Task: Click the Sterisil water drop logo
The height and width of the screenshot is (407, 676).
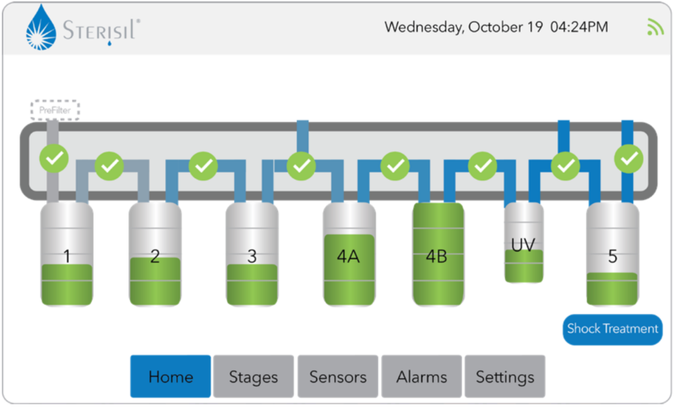Action: point(40,29)
